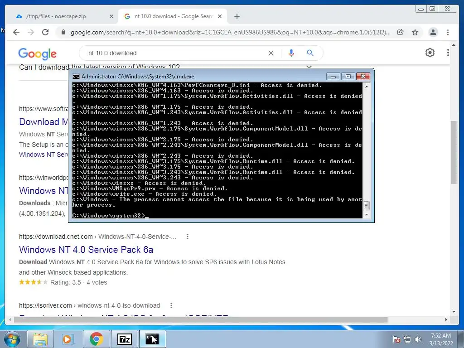Click Show desktop button
The width and height of the screenshot is (464, 348).
(x=461, y=339)
